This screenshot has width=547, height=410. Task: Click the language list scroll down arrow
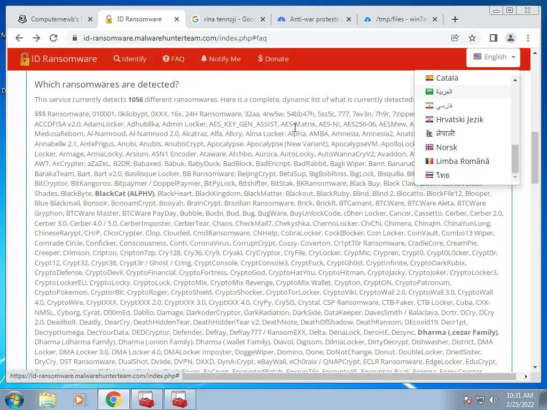click(515, 177)
